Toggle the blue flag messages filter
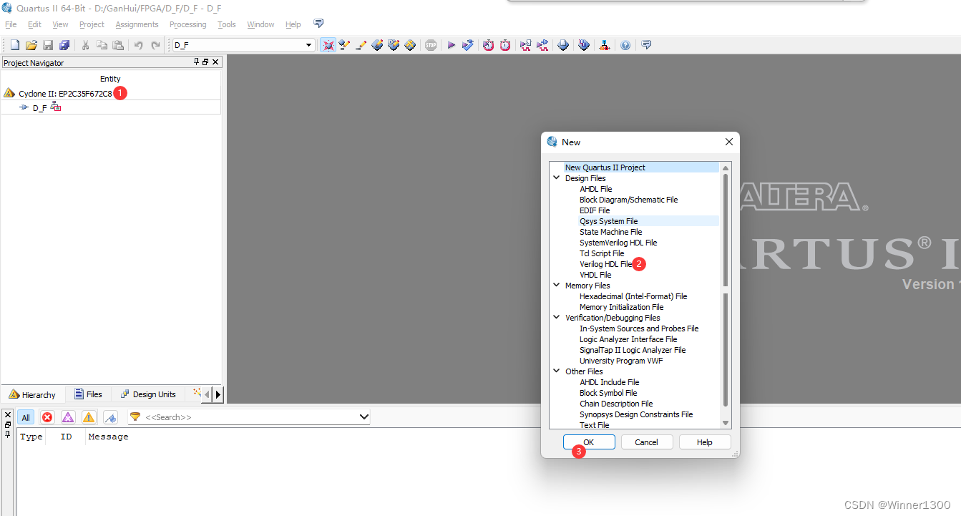Image resolution: width=961 pixels, height=516 pixels. point(110,417)
